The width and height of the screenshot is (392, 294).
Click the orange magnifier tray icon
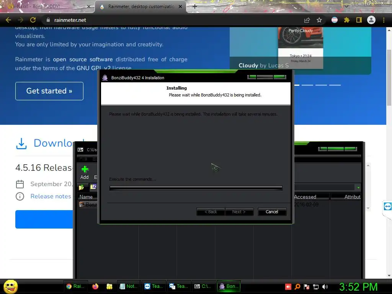pyautogui.click(x=297, y=286)
